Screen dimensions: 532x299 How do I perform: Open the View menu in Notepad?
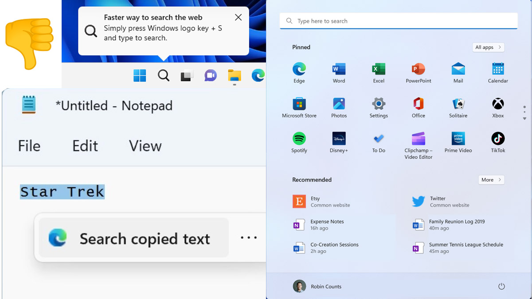(145, 146)
